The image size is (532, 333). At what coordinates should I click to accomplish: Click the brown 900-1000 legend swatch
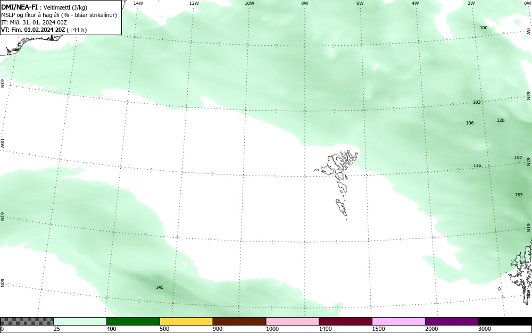point(239,321)
